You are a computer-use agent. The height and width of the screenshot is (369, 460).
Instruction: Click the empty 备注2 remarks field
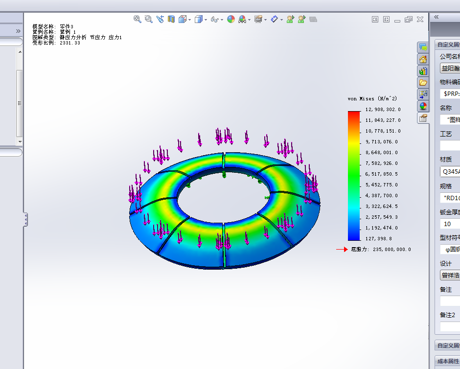(x=450, y=327)
